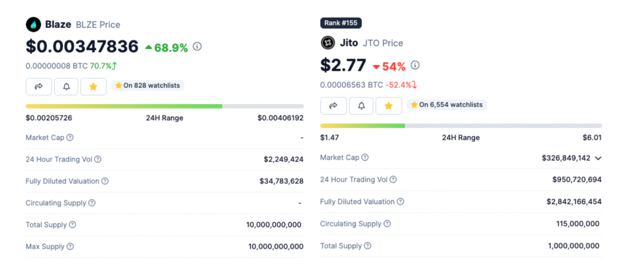Click info icon beside Blaze 68.9% change
Screen dimensions: 630x272
[197, 47]
